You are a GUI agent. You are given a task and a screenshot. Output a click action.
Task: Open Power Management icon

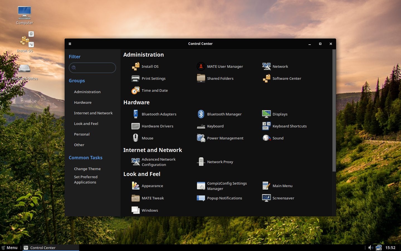point(201,138)
